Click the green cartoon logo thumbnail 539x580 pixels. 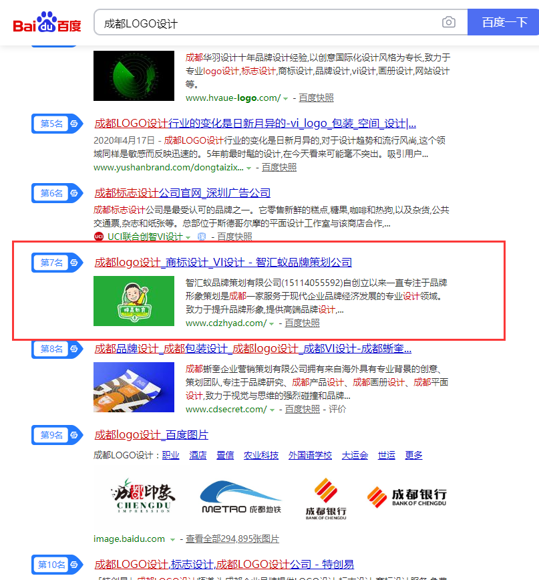point(134,301)
